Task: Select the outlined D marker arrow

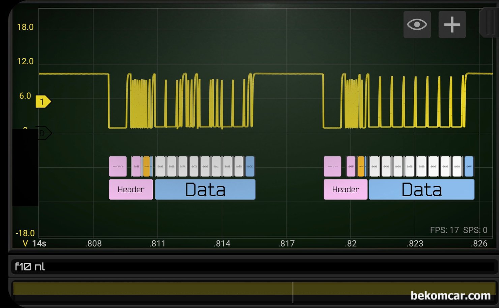Action: click(44, 133)
